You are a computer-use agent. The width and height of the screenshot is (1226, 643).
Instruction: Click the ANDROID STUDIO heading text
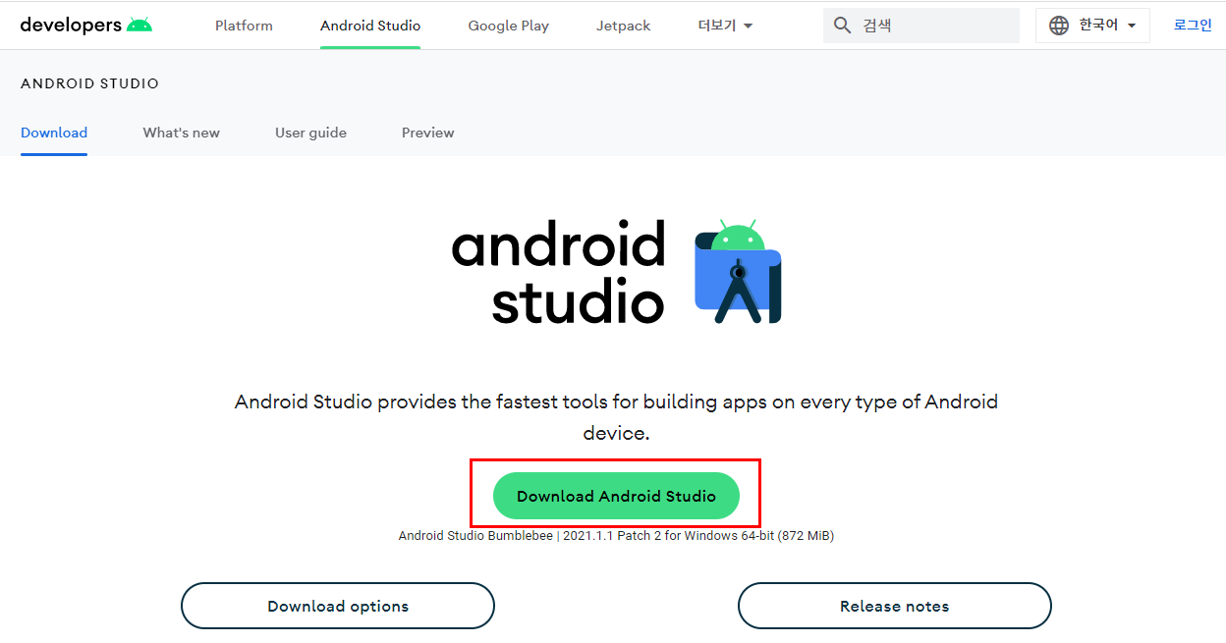(x=89, y=83)
